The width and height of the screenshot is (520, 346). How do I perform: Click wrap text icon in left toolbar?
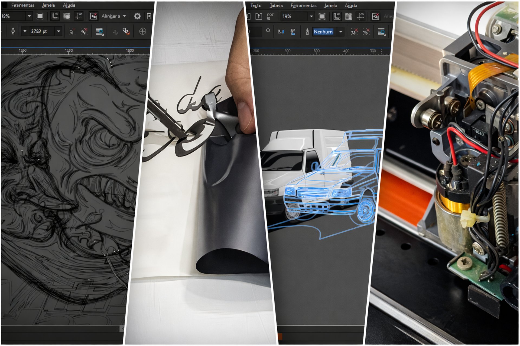(x=99, y=32)
